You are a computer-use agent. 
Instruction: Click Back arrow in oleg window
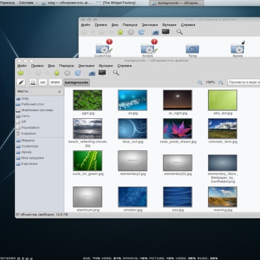tap(84, 32)
